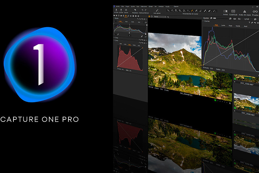Select the Azul tab in right Curva panel

(246, 26)
